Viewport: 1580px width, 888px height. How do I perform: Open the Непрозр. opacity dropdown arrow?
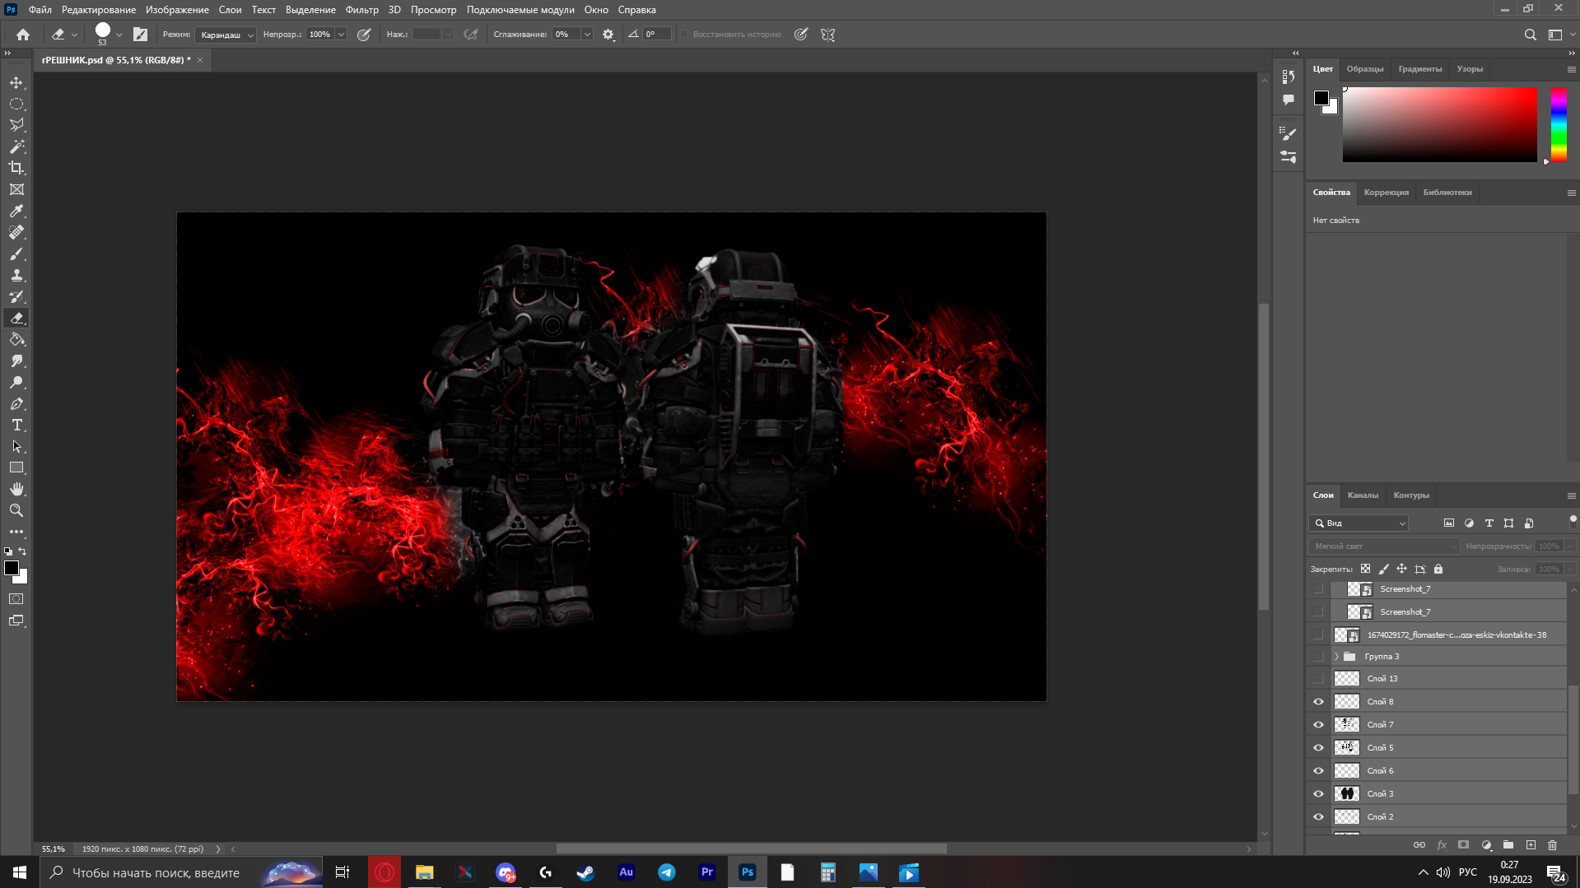click(341, 35)
